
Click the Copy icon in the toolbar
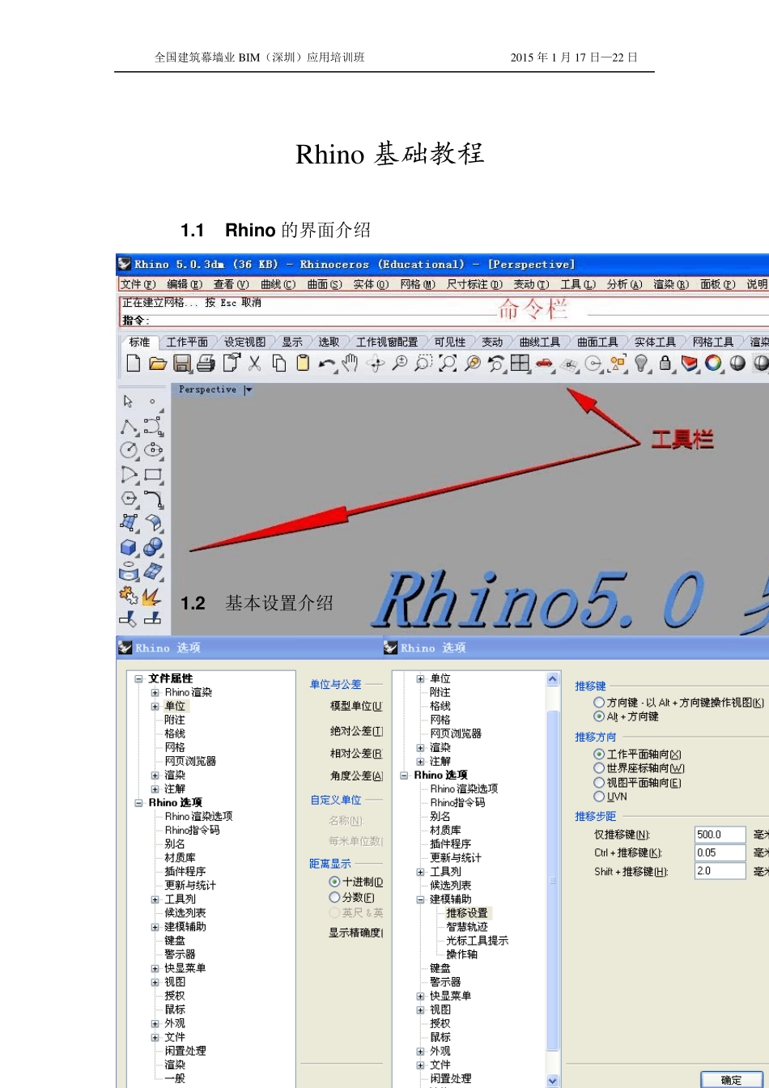point(278,364)
